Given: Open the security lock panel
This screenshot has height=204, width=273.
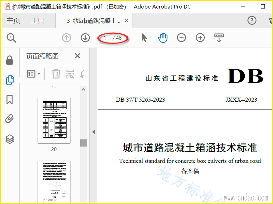Looking at the screenshot, I should 10,60.
